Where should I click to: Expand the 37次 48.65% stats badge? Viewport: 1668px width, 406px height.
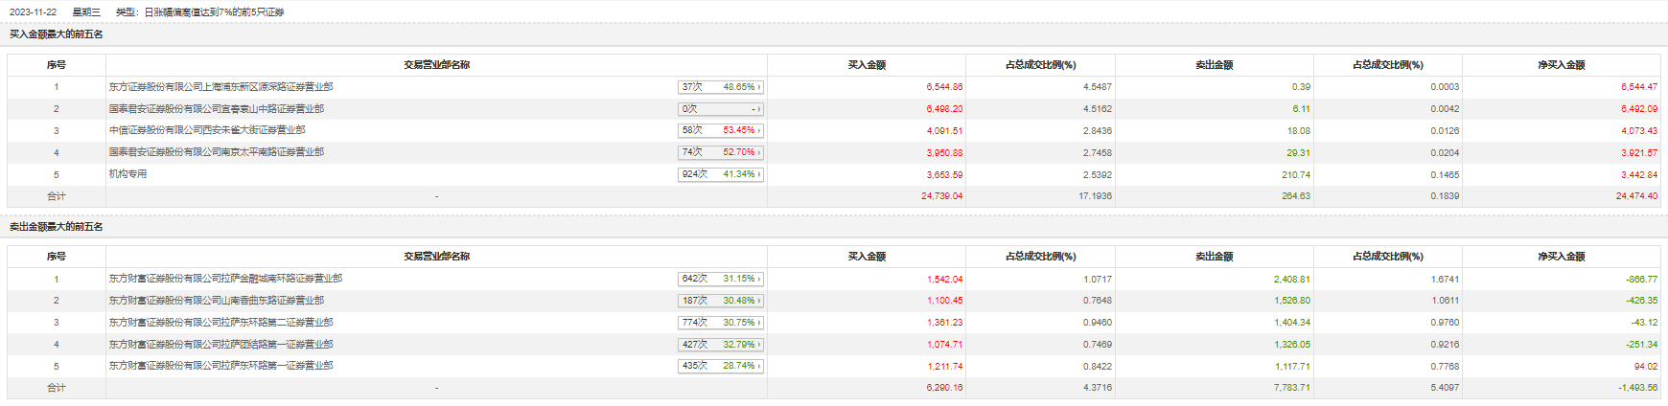(720, 87)
